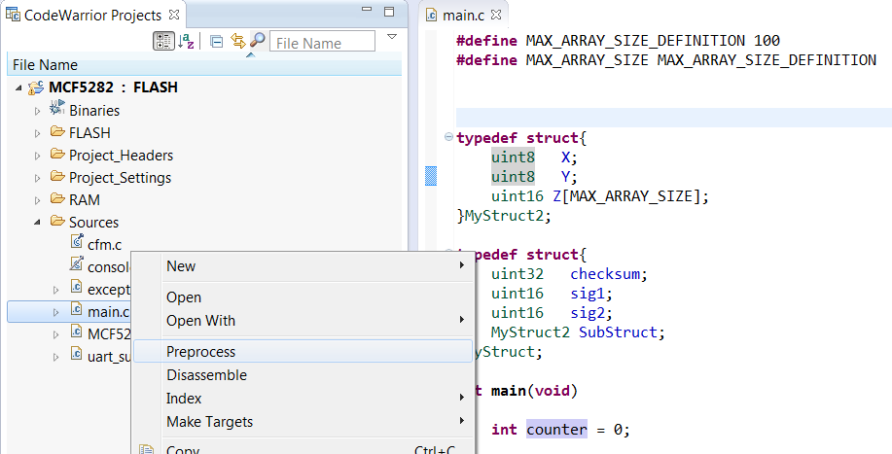
Task: Expand the Binaries node
Action: pyautogui.click(x=38, y=112)
